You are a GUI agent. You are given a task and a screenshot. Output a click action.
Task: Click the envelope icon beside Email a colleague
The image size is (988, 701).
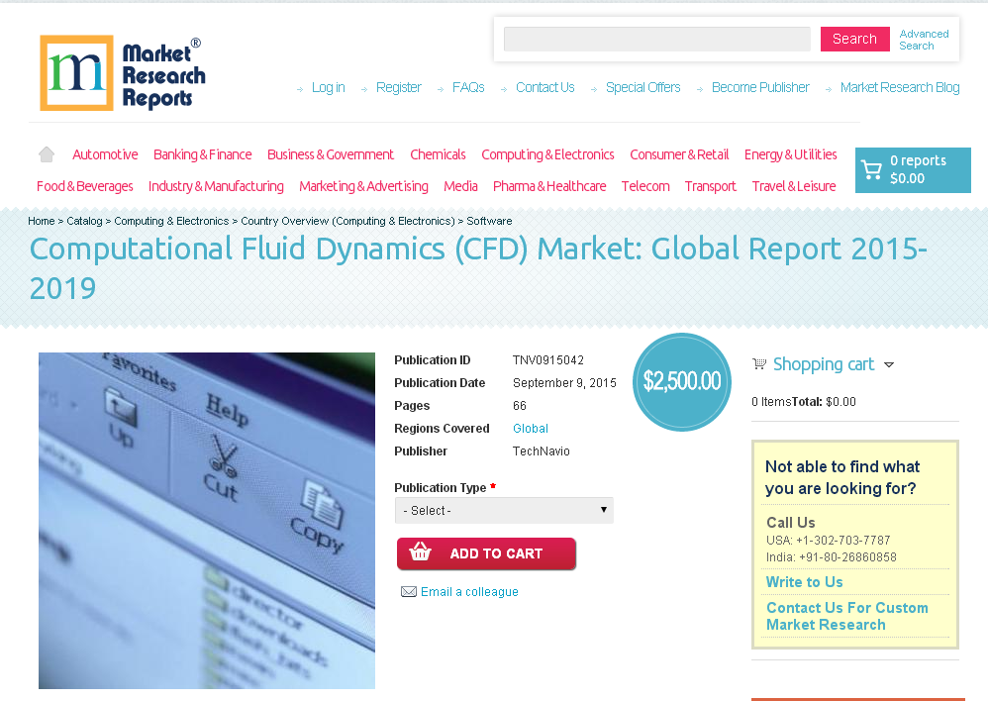click(408, 591)
